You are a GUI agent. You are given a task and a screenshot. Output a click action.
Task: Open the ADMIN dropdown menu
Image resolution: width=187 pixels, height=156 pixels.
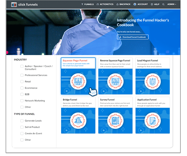point(172,4)
